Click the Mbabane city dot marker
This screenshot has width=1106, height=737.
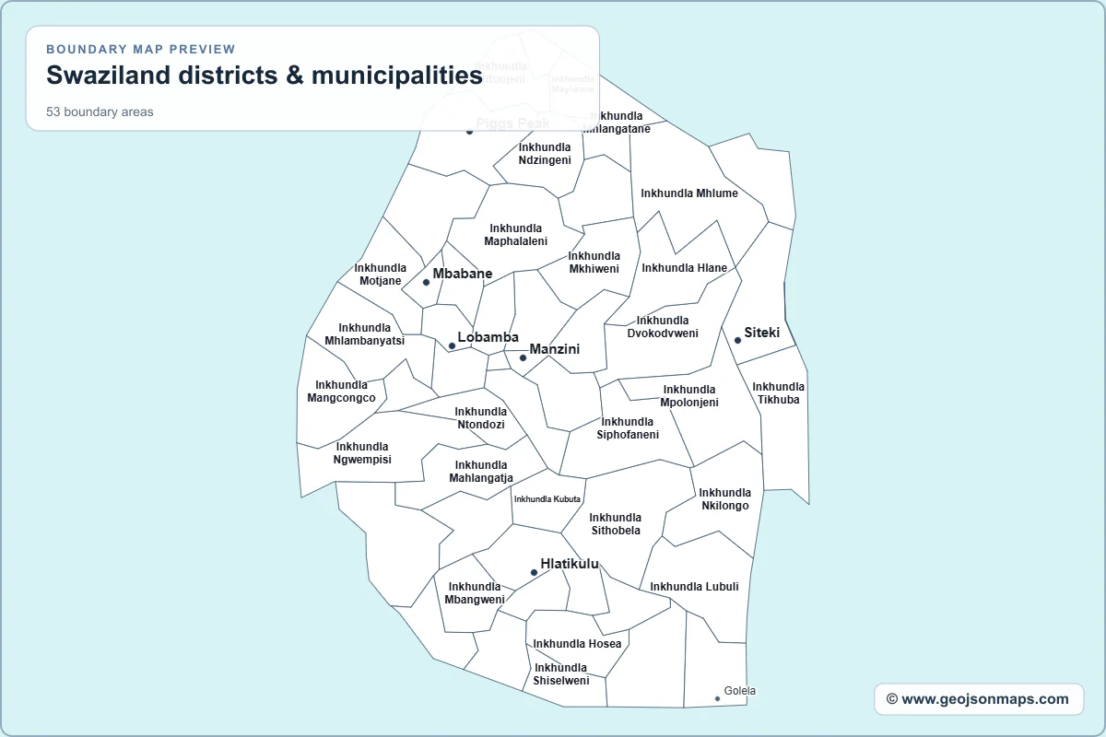pos(426,282)
